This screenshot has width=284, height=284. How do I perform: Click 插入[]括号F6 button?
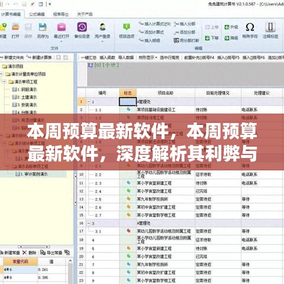pos(253,57)
